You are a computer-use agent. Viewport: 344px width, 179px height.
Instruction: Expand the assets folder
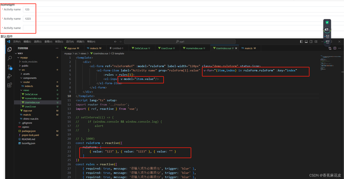click(x=26, y=74)
